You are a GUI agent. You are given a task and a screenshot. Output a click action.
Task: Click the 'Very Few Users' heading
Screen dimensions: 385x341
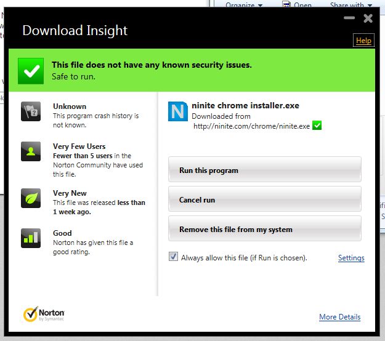(79, 146)
